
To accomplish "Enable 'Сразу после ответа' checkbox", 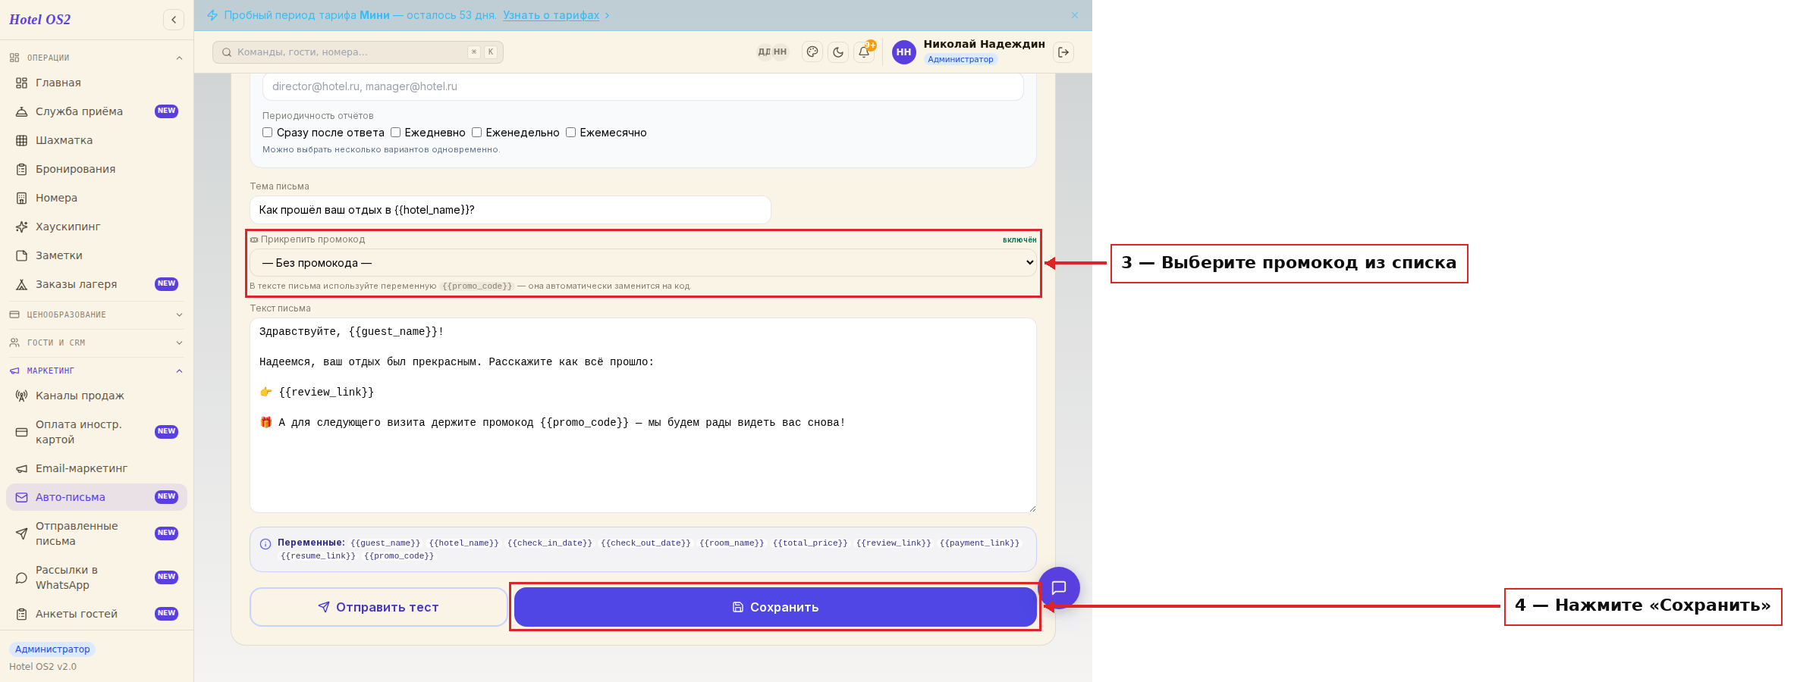I will click(267, 133).
